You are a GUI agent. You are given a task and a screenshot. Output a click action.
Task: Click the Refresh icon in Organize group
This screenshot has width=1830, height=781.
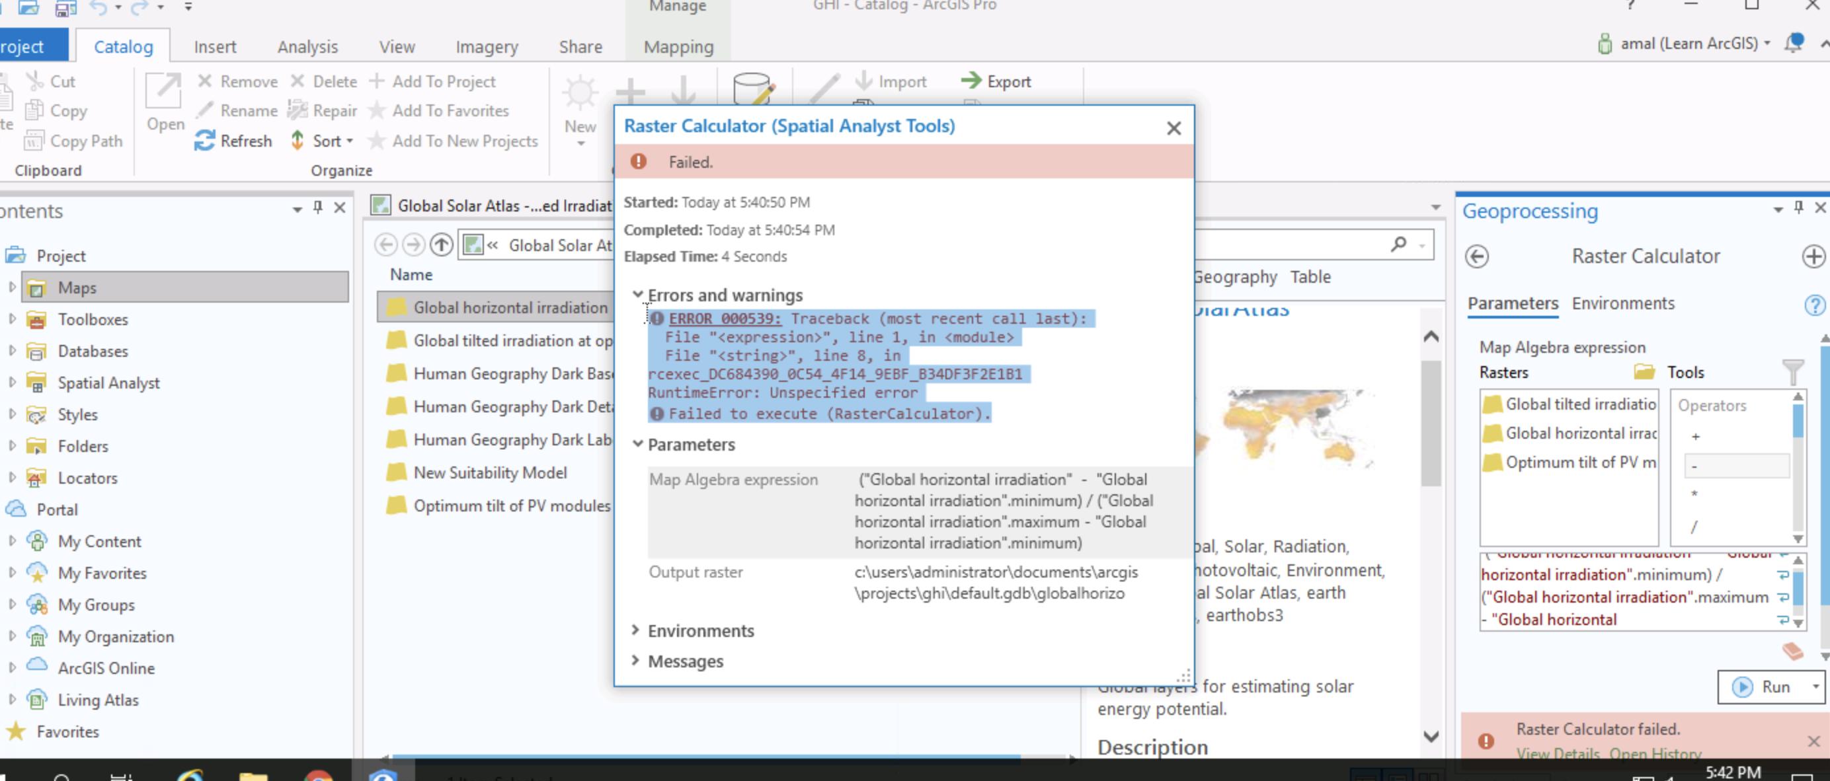pyautogui.click(x=204, y=141)
